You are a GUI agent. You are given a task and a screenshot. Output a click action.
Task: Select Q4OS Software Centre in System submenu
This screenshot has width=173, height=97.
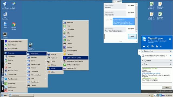tap(76, 58)
